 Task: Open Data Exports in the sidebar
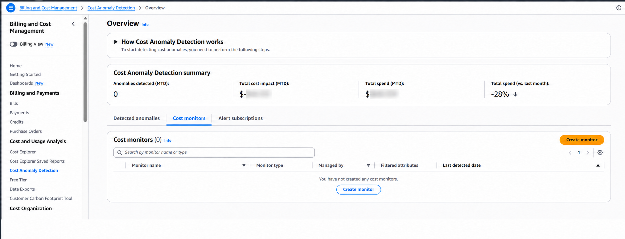(22, 189)
